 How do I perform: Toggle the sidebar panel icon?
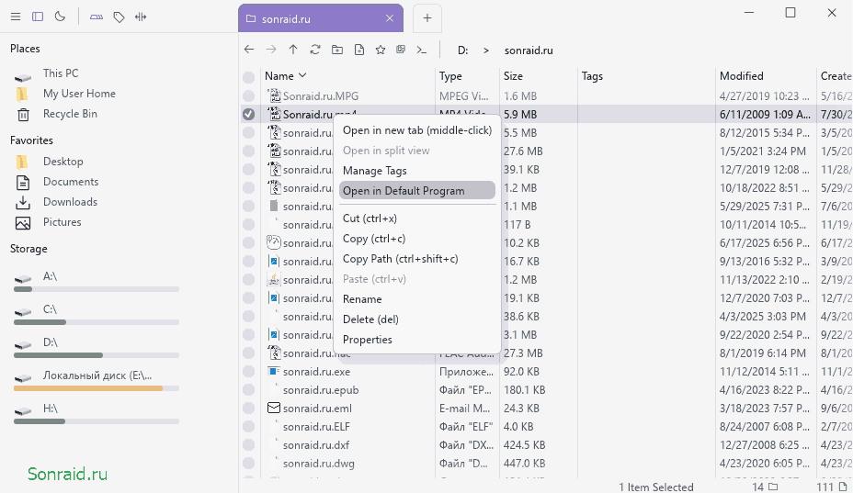[x=38, y=17]
